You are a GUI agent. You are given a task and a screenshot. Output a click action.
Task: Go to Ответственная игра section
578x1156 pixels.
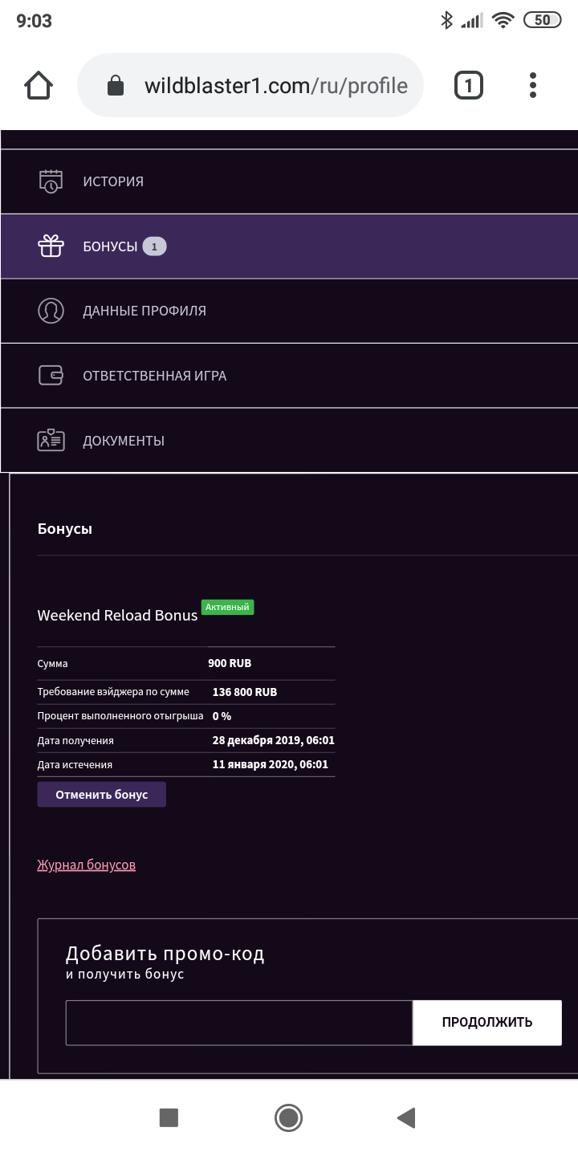click(x=154, y=376)
